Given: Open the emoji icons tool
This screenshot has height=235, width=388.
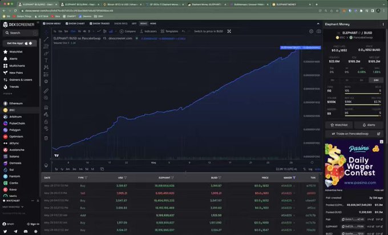Looking at the screenshot, I should (46, 81).
